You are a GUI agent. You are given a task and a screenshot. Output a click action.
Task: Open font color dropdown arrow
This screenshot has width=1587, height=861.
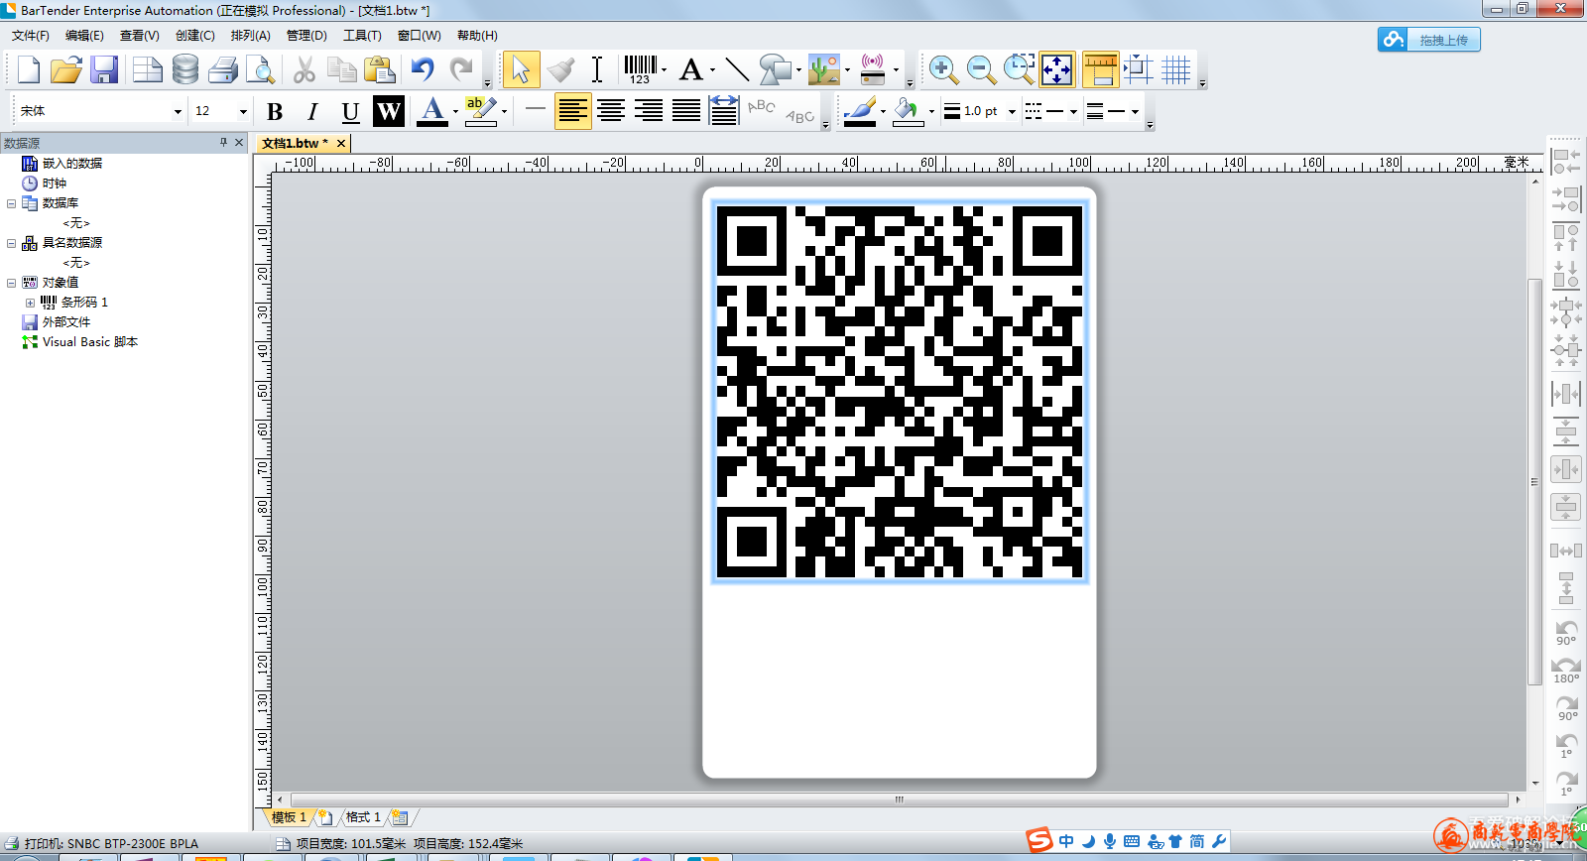tap(455, 111)
